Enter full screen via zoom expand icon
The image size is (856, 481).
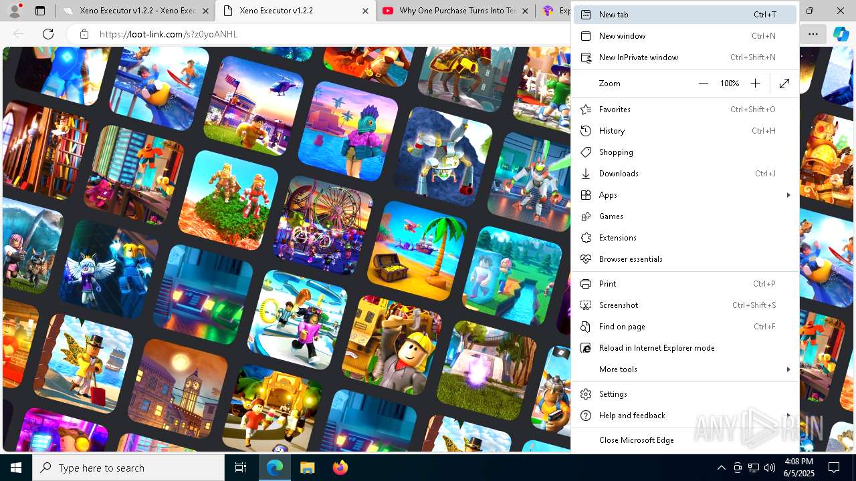click(784, 84)
